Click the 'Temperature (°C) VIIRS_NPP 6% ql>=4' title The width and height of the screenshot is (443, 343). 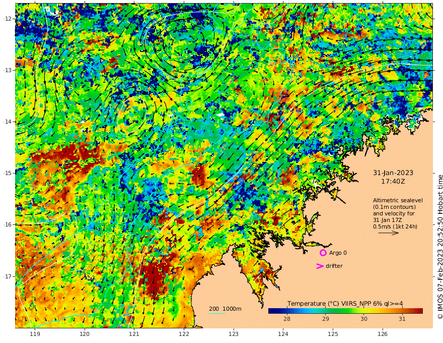345,304
